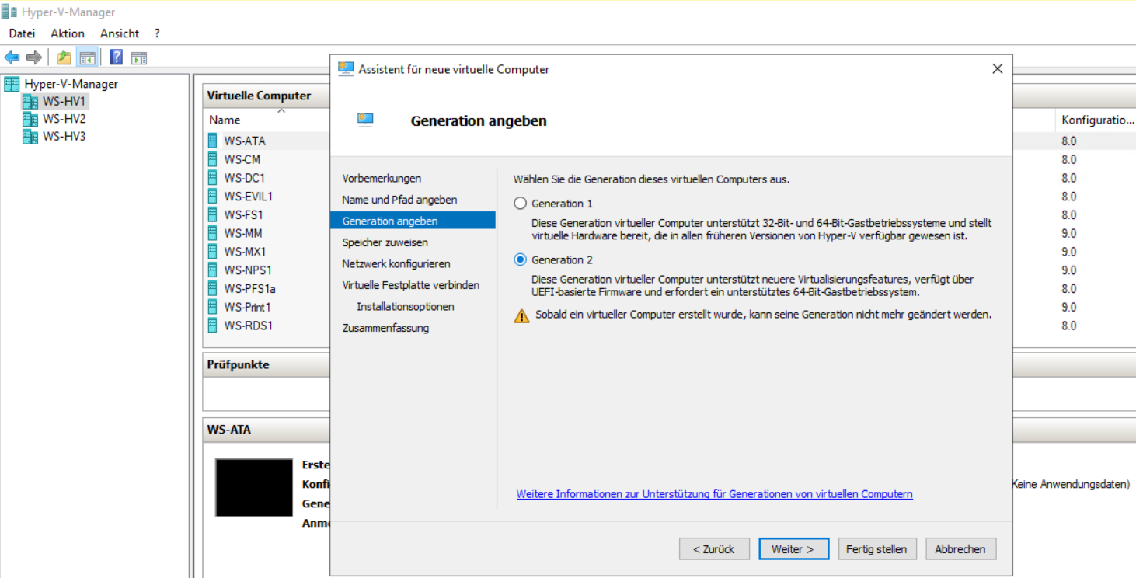
Task: Go to Speicher zuweisen wizard step
Action: tap(385, 242)
